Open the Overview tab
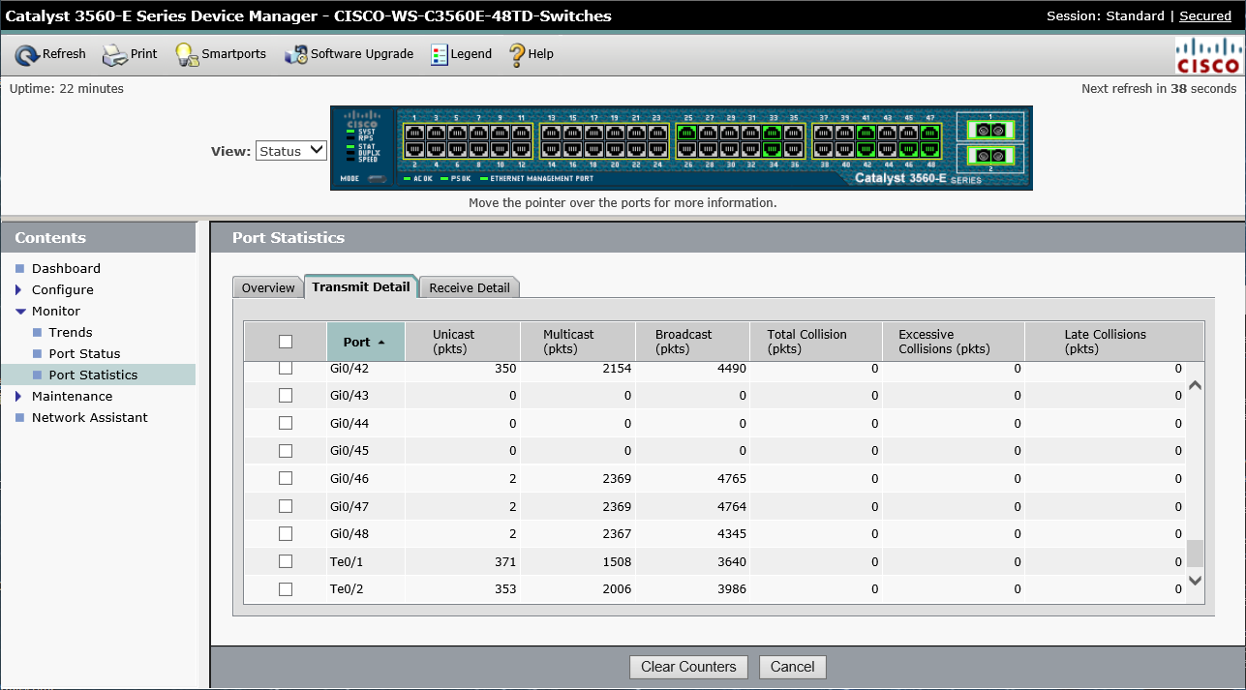 (x=267, y=287)
